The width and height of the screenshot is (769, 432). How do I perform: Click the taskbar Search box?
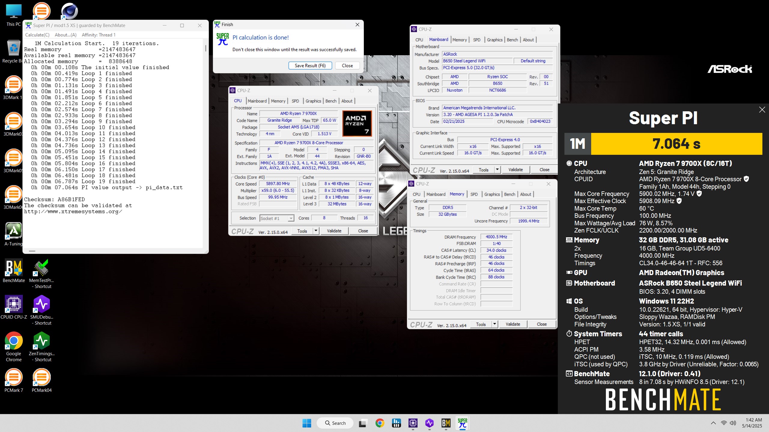[335, 423]
